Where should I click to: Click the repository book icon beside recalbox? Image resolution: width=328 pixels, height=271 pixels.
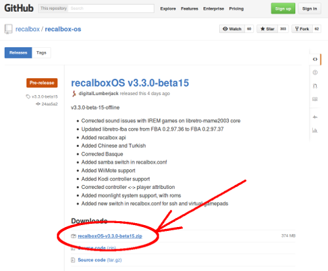pyautogui.click(x=9, y=29)
